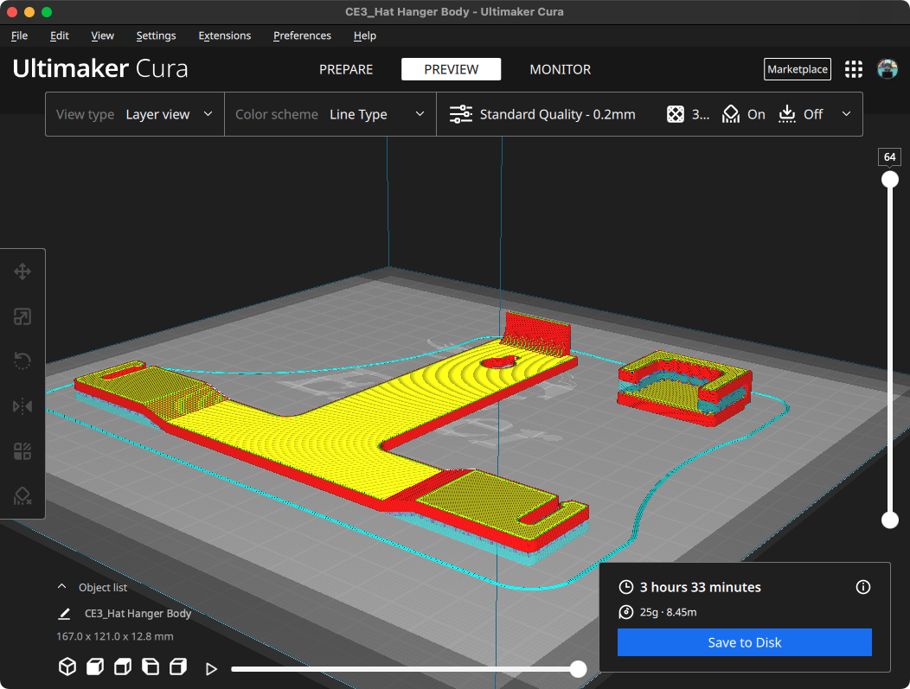This screenshot has height=689, width=910.
Task: Switch to left side camera view cube
Action: coord(151,667)
